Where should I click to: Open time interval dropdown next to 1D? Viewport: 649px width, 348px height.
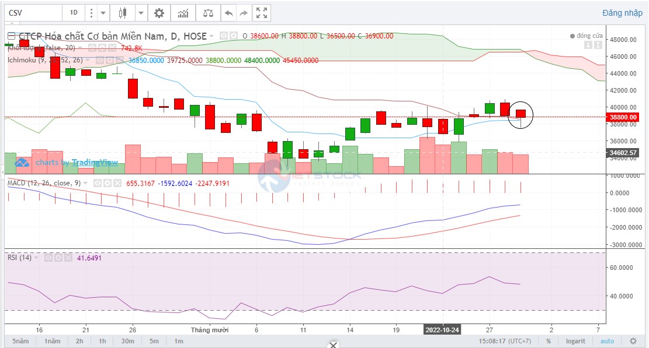[103, 13]
